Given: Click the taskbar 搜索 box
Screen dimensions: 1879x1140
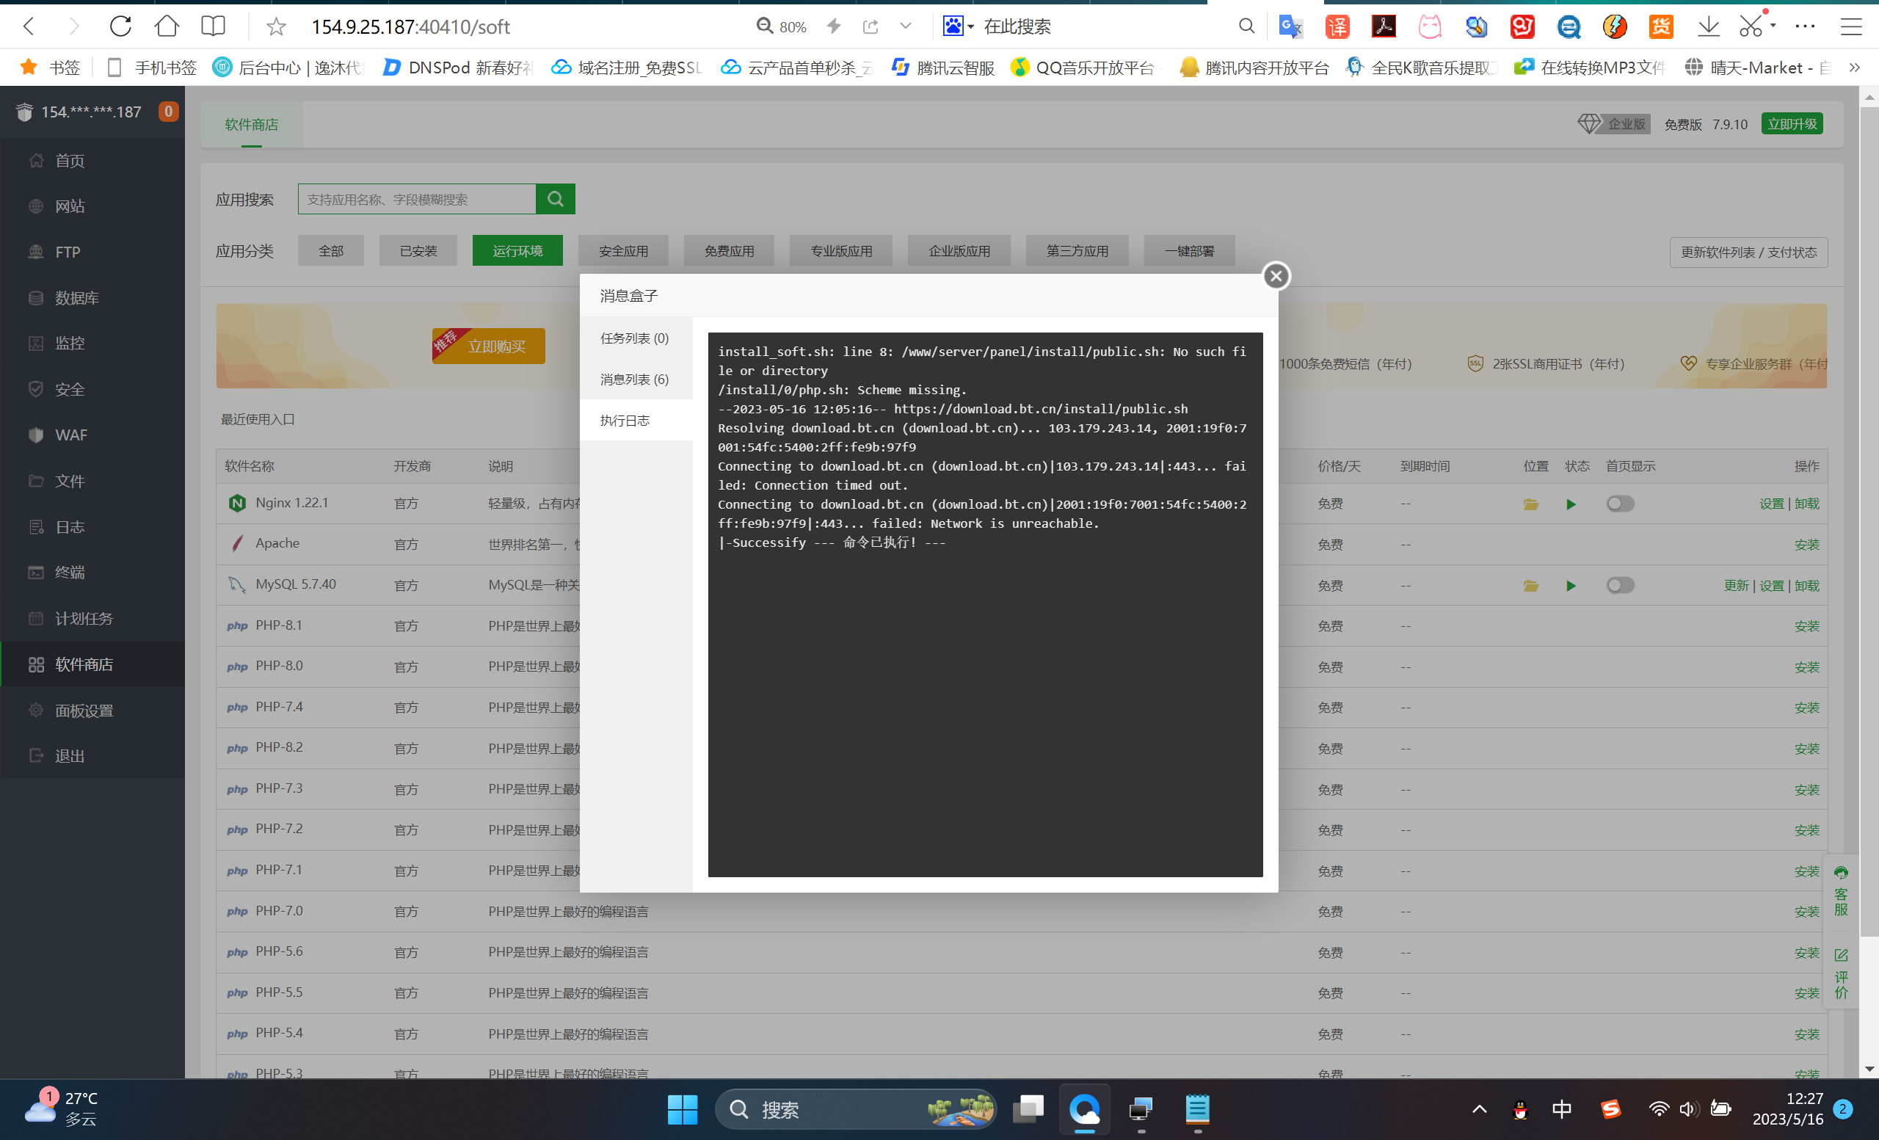Looking at the screenshot, I should pyautogui.click(x=855, y=1109).
